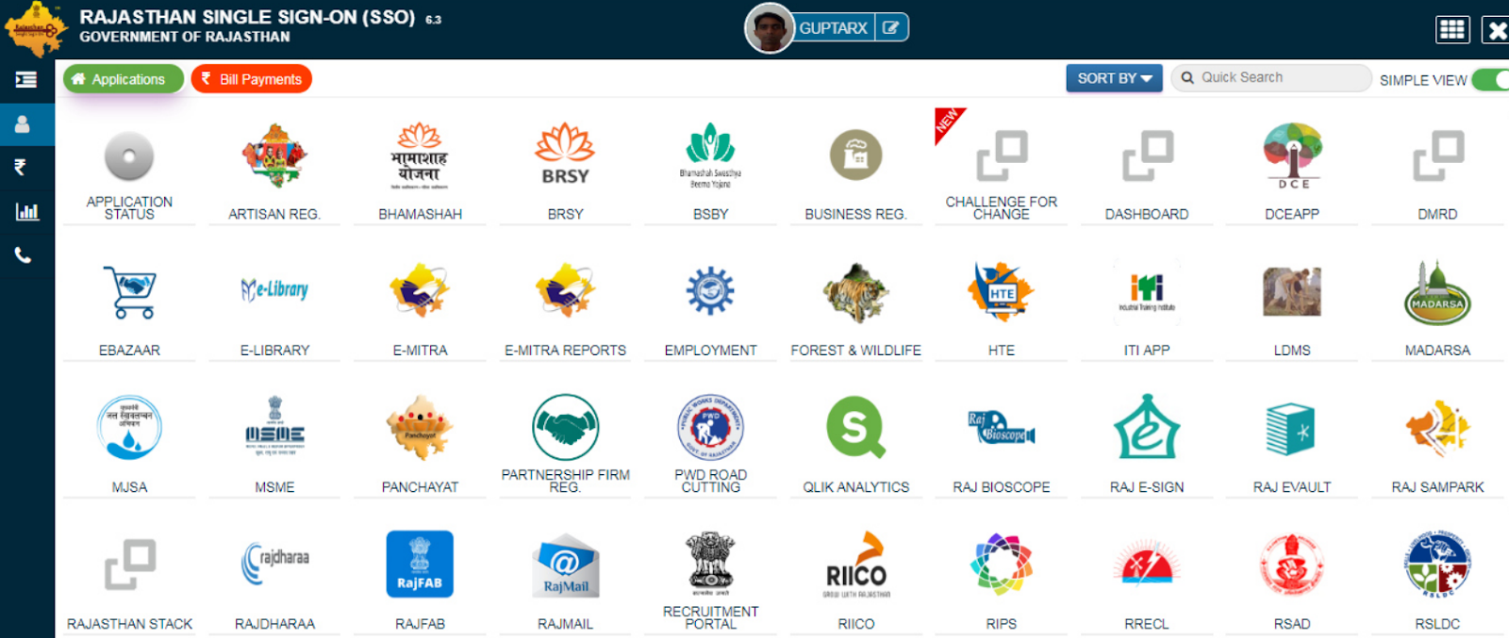Open the Business Reg. app icon
The image size is (1509, 638).
click(x=855, y=155)
